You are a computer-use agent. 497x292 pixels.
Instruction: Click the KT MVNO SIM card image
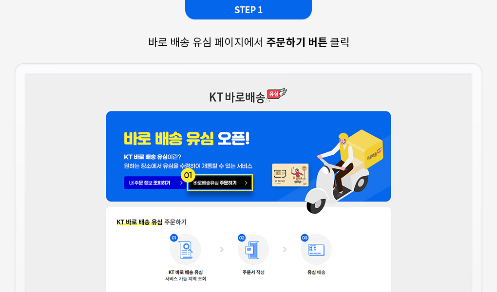coord(290,175)
